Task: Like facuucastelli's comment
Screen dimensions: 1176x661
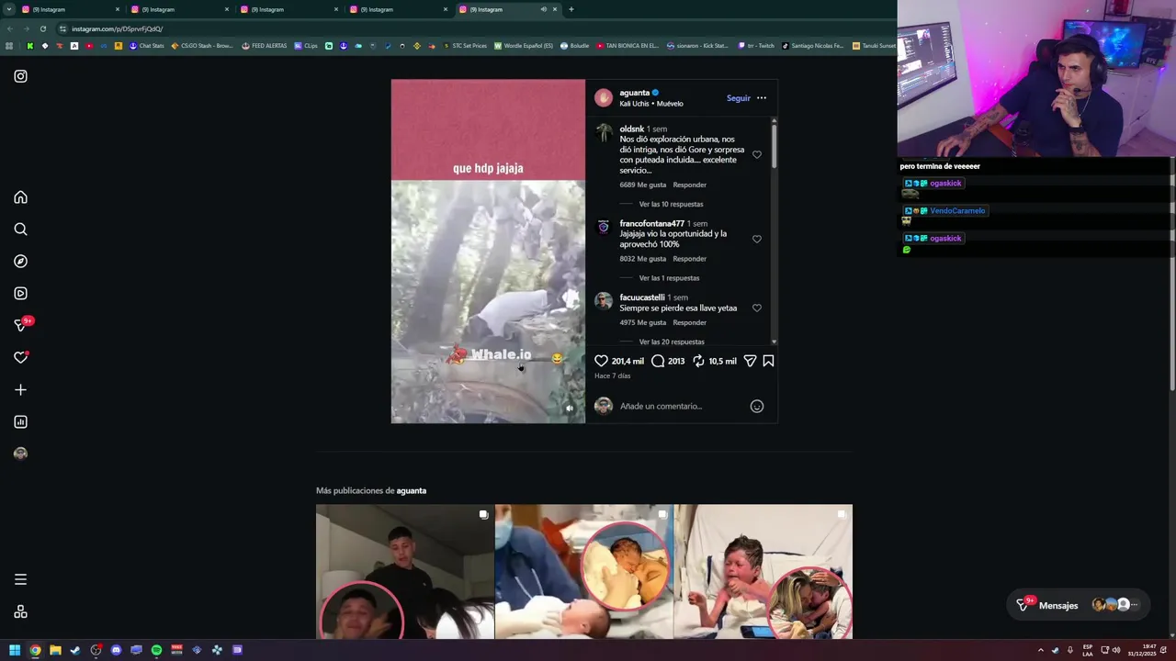Action: [x=757, y=308]
